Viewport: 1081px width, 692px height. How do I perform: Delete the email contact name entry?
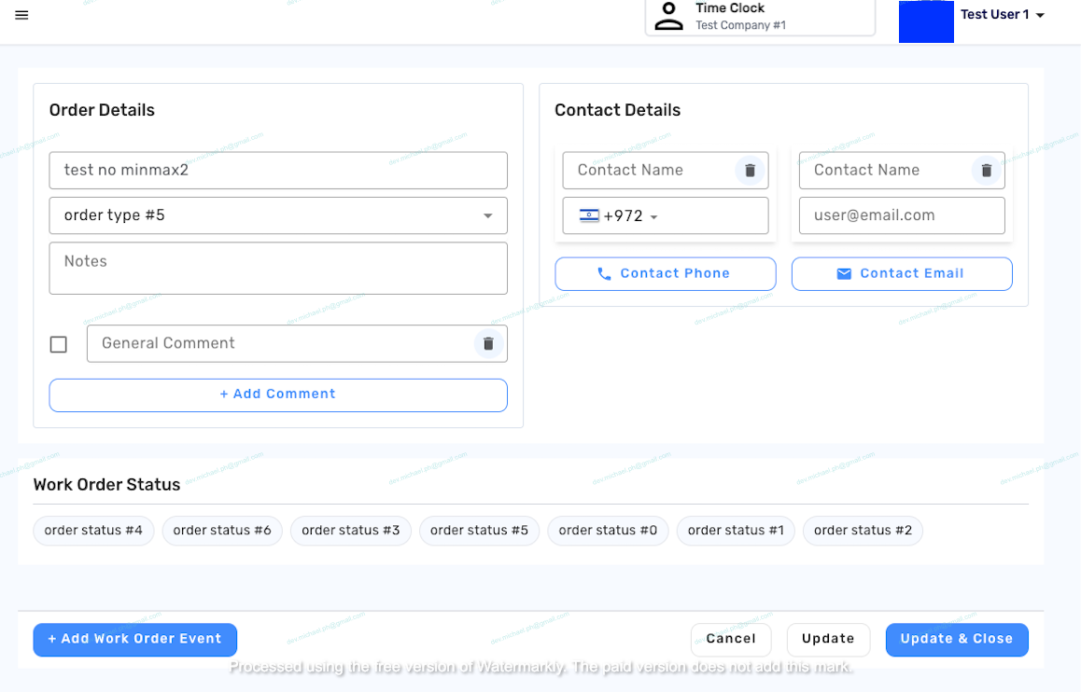[986, 171]
